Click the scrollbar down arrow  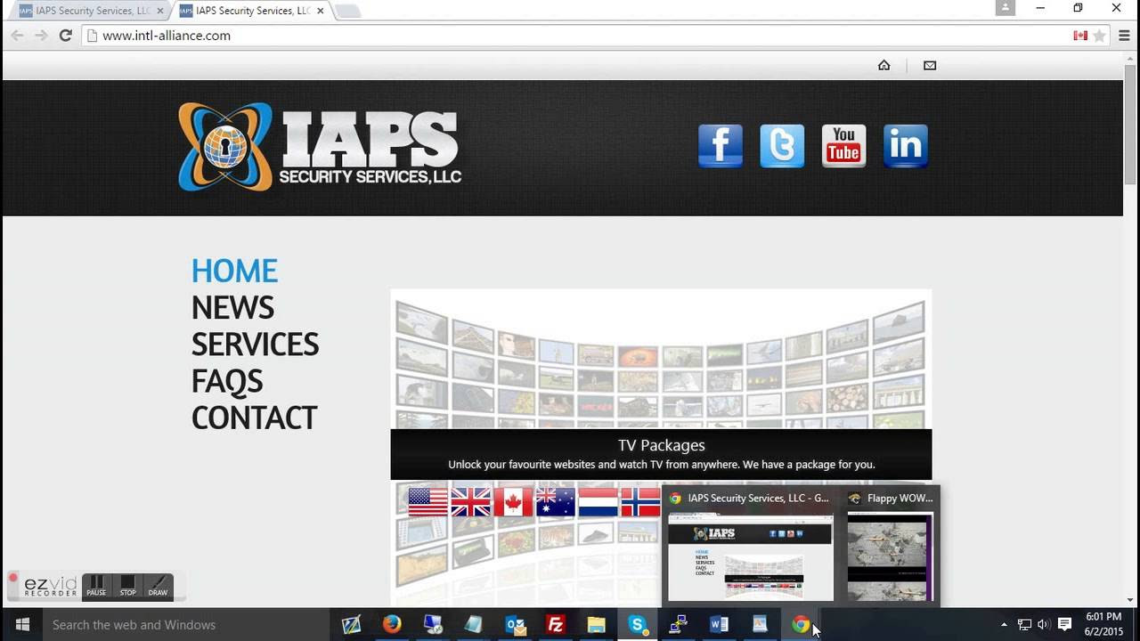(1131, 601)
